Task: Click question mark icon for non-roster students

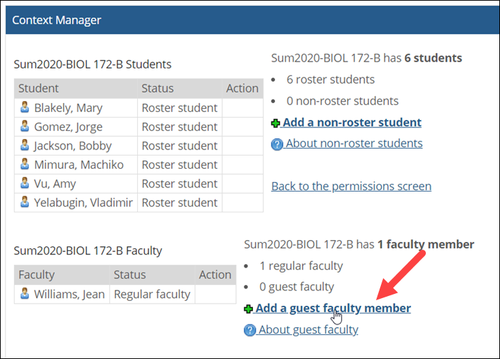Action: pyautogui.click(x=277, y=144)
